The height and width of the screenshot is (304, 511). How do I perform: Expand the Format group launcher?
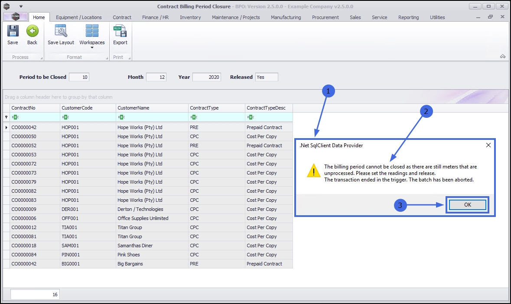point(107,58)
